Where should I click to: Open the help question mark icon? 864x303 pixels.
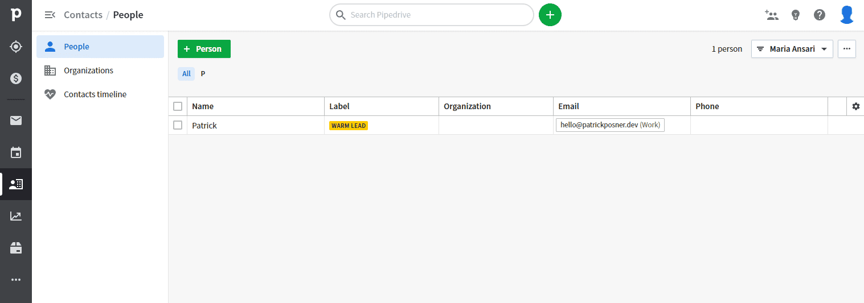820,15
